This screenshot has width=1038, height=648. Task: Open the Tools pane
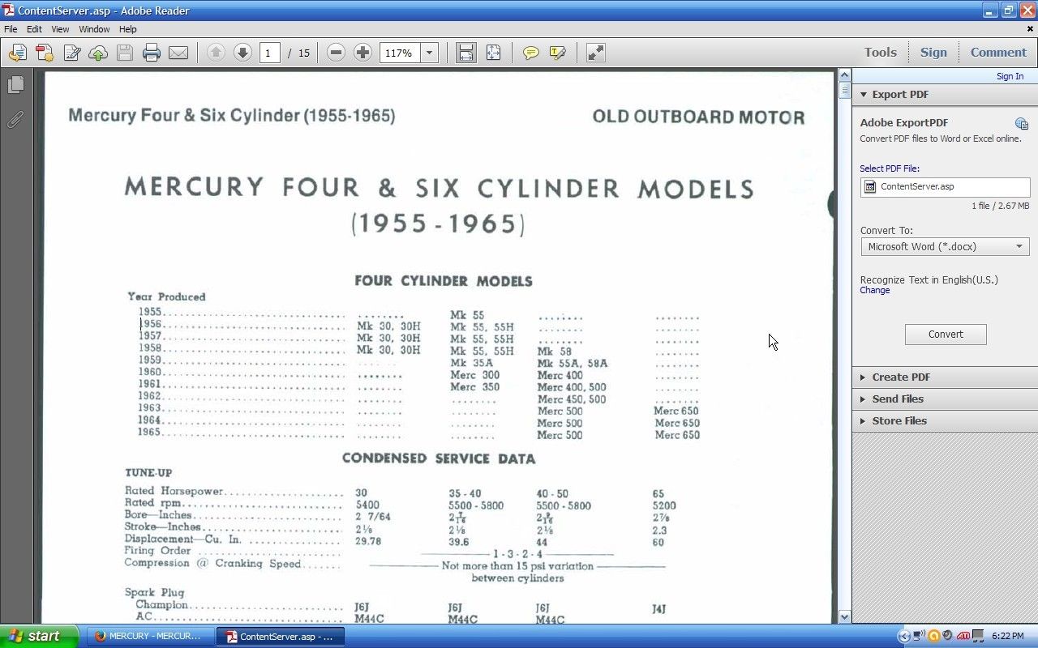tap(880, 52)
